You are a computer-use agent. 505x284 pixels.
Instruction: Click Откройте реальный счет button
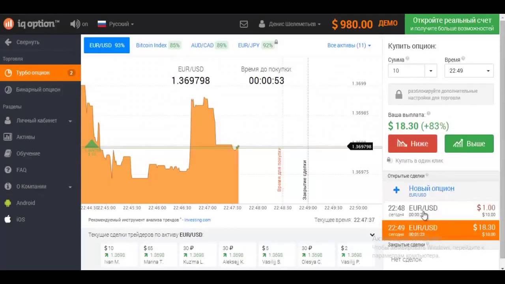pos(452,24)
